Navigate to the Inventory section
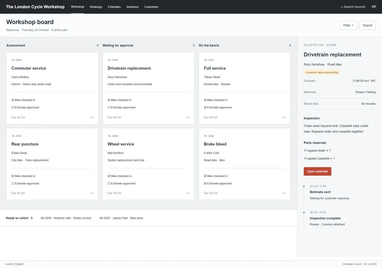This screenshot has height=268, width=382. [x=132, y=7]
